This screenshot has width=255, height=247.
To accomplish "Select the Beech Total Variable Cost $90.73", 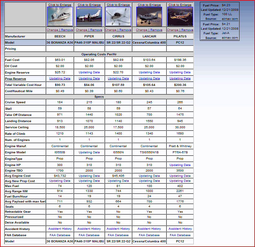I will 60,85.
